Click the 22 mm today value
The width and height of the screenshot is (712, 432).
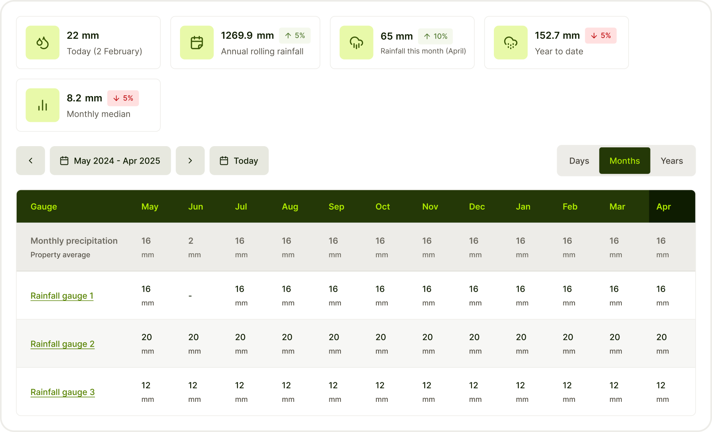click(83, 35)
